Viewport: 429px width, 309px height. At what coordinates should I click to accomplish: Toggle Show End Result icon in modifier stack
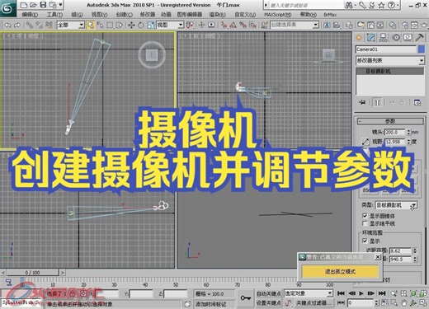(x=377, y=102)
